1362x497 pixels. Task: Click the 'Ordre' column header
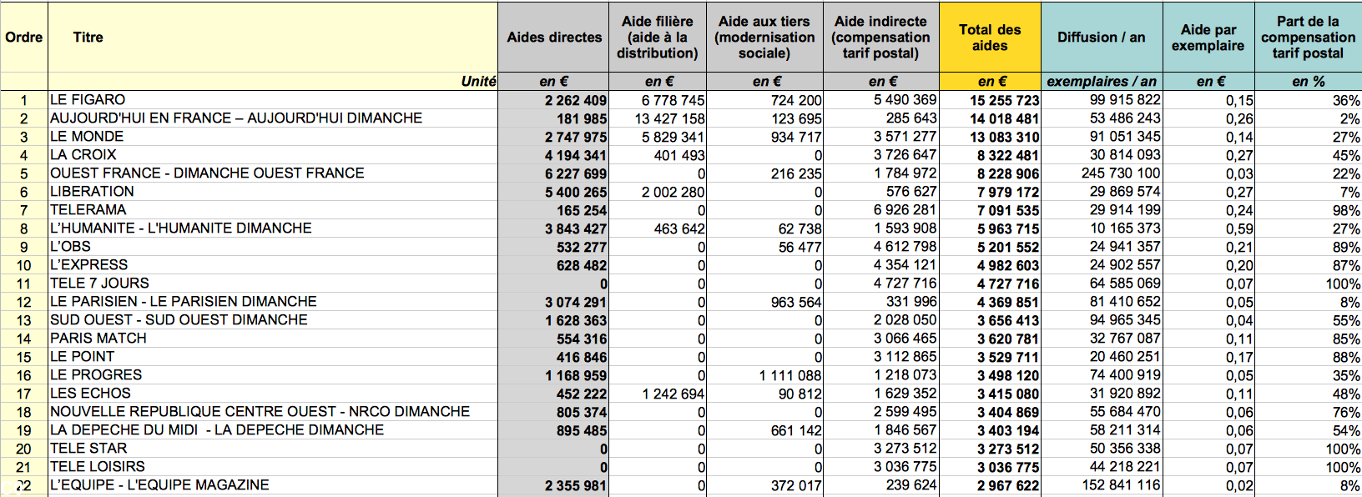tap(23, 37)
